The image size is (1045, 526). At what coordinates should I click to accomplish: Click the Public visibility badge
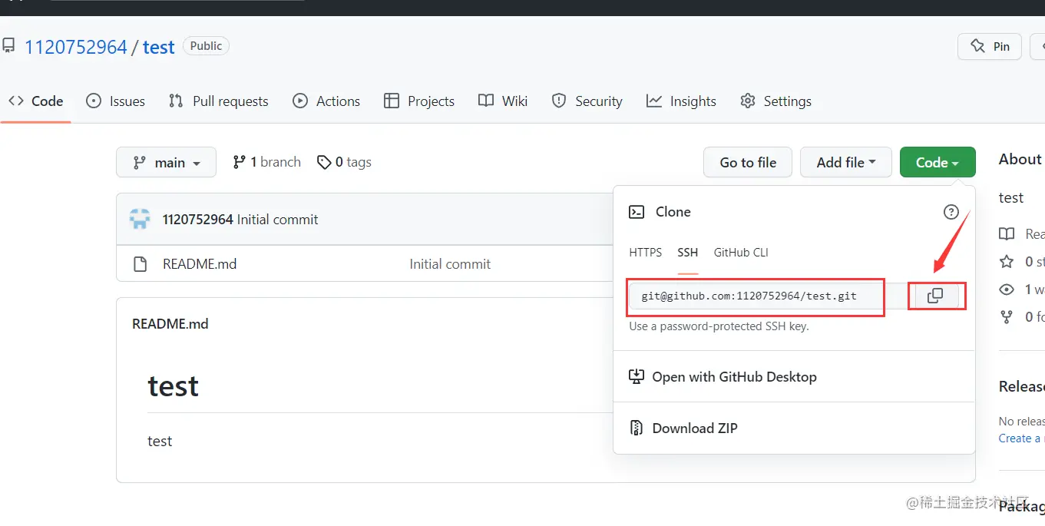[x=206, y=46]
